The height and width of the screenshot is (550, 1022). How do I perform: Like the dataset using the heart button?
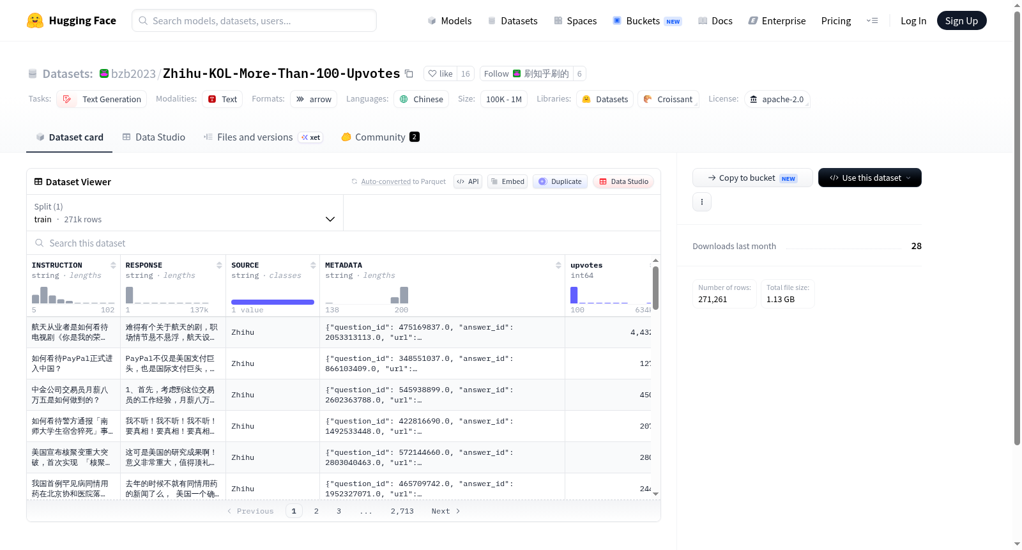[x=440, y=73]
